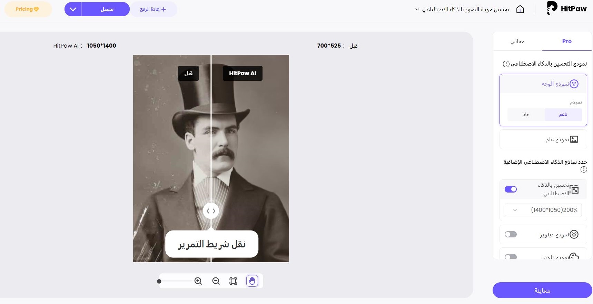The width and height of the screenshot is (593, 304).
Task: Click the zoom level slider handle
Action: pos(159,281)
